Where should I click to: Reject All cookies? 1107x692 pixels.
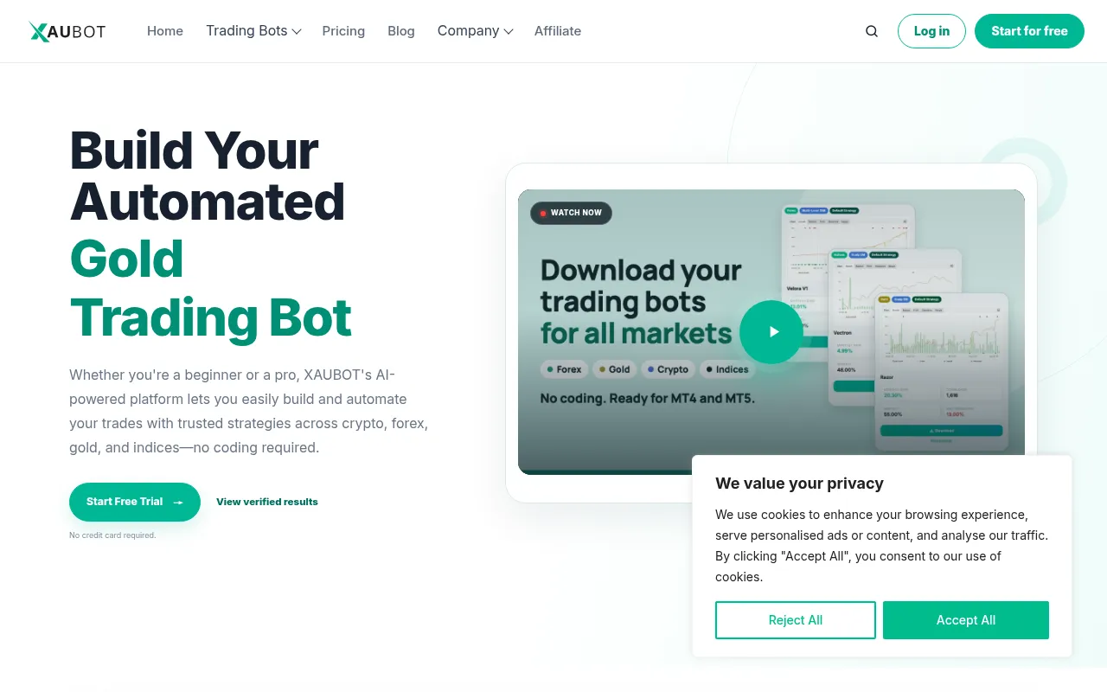click(x=796, y=620)
